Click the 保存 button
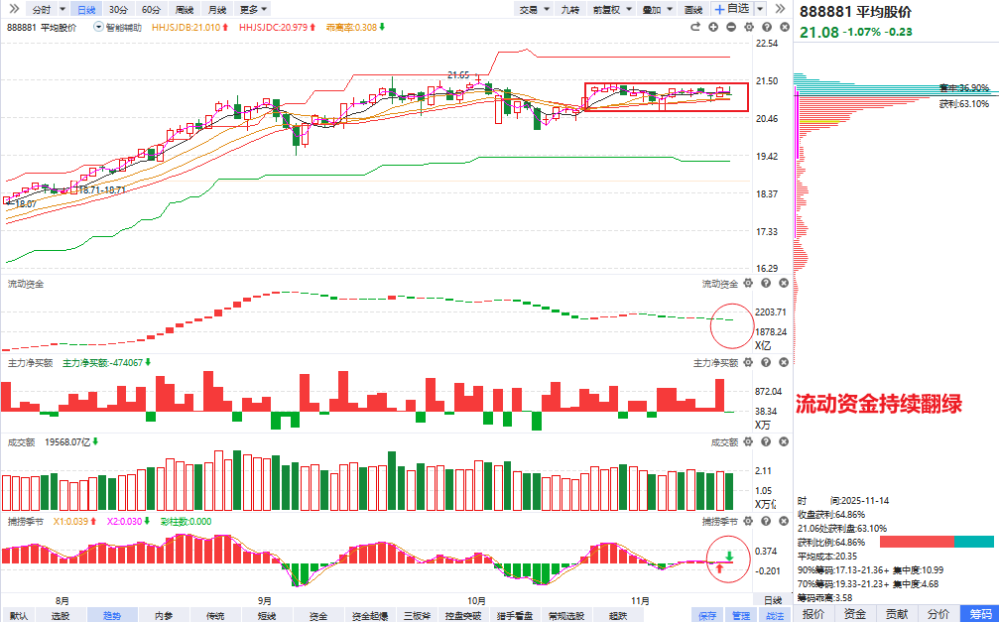This screenshot has width=999, height=622. 707,615
